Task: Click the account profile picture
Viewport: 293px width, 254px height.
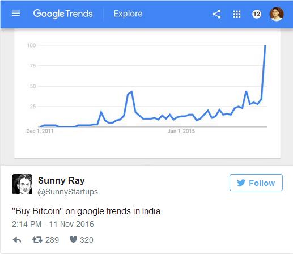Action: 277,14
